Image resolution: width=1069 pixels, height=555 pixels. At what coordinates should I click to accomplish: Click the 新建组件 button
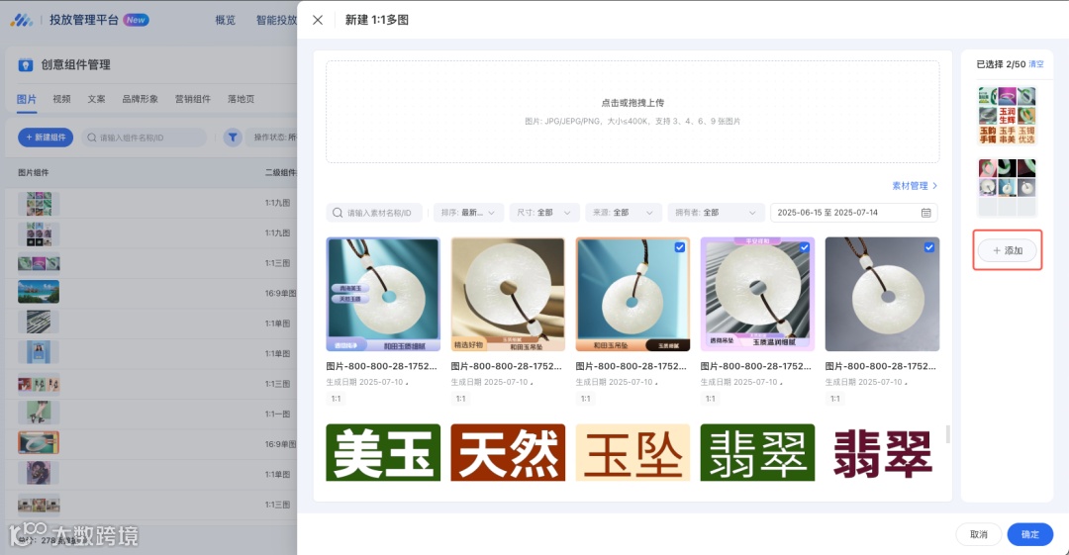pos(46,138)
